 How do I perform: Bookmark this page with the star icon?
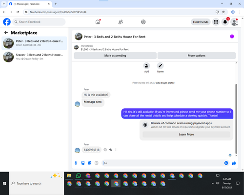(x=224, y=12)
